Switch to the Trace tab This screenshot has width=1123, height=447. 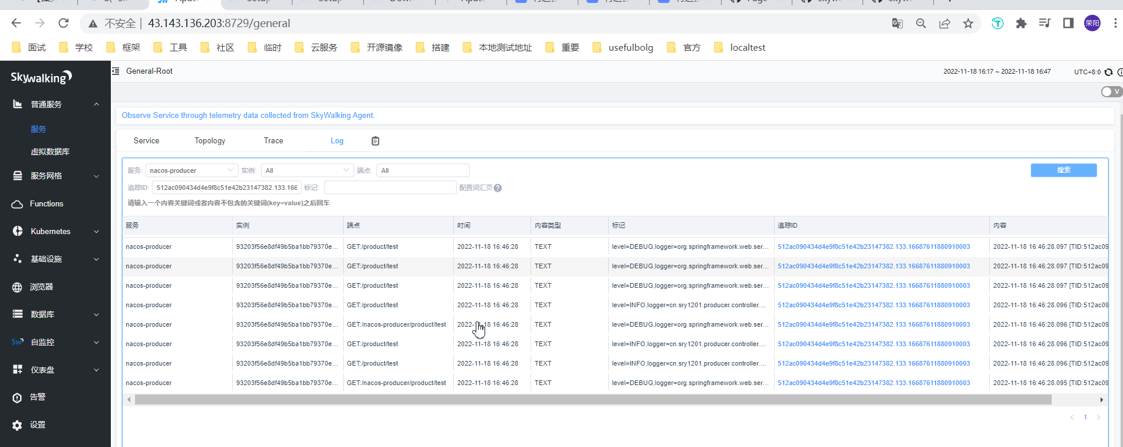(x=274, y=141)
